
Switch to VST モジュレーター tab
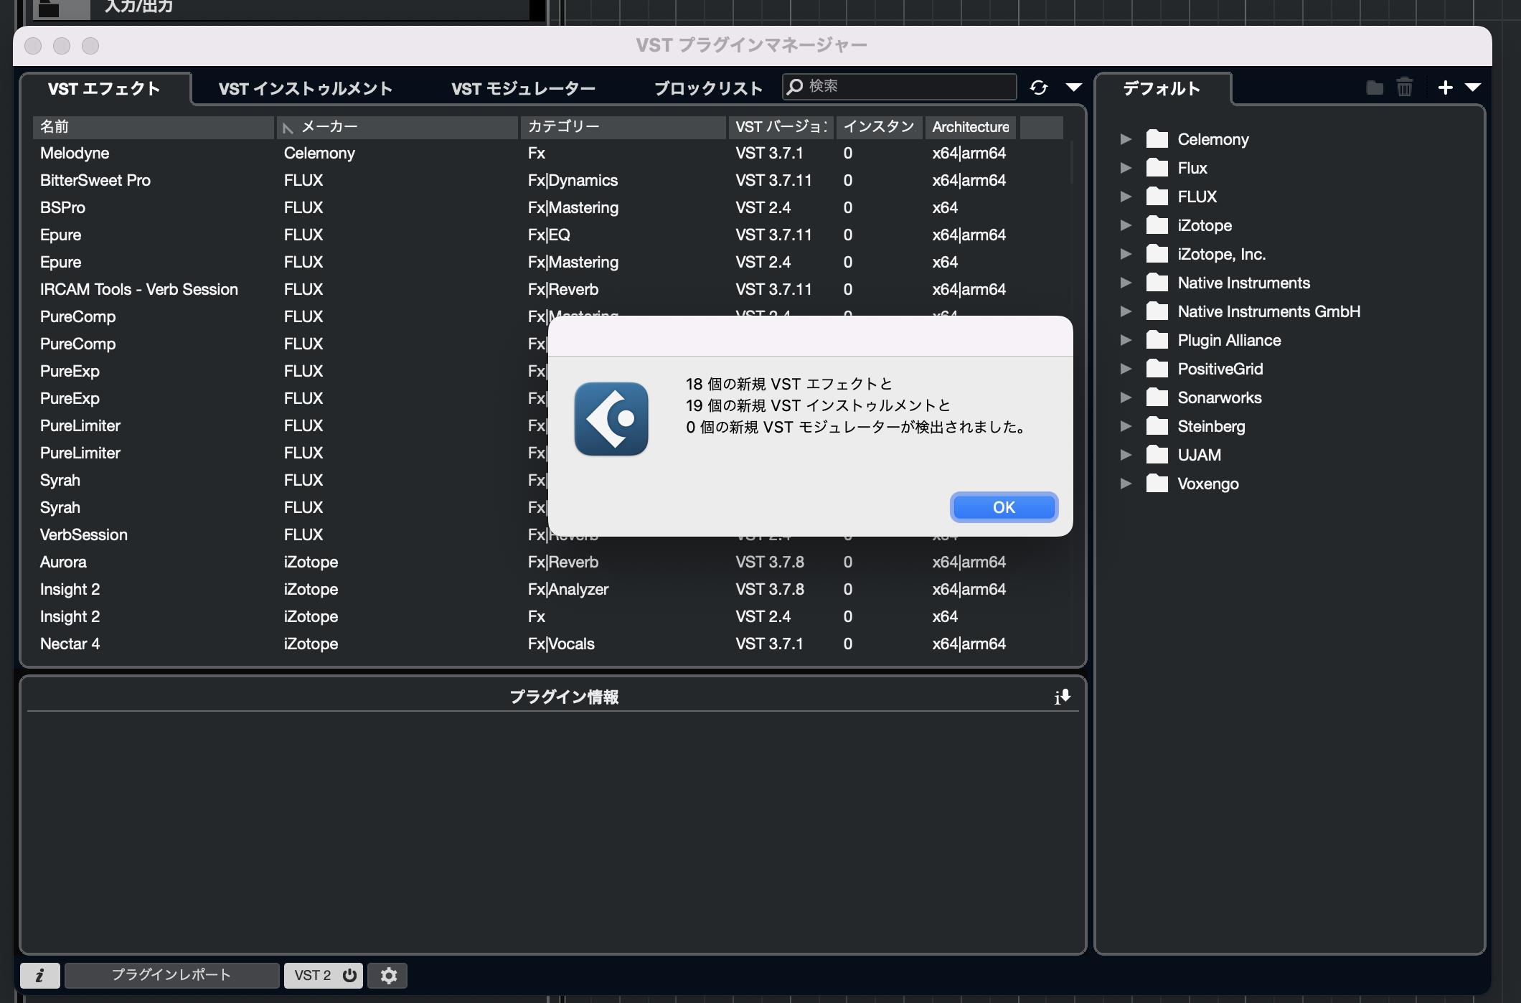pos(524,88)
